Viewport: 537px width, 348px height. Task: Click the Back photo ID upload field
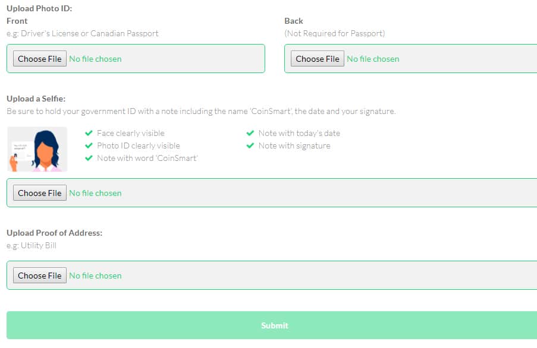pyautogui.click(x=464, y=59)
